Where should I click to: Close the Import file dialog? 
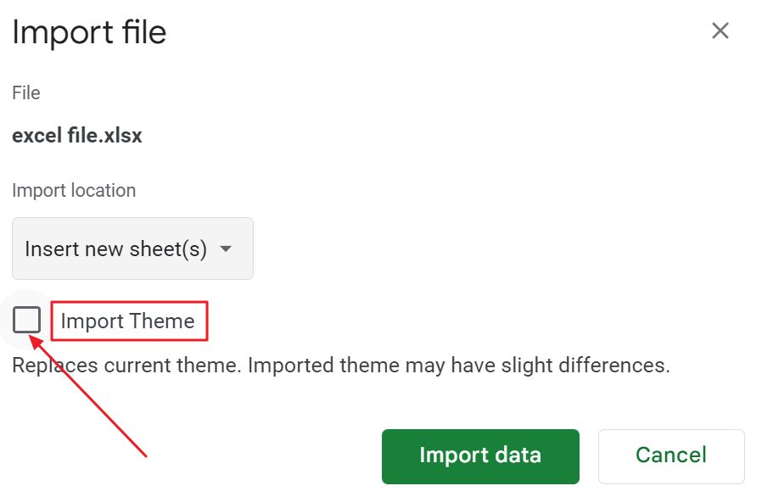(720, 31)
